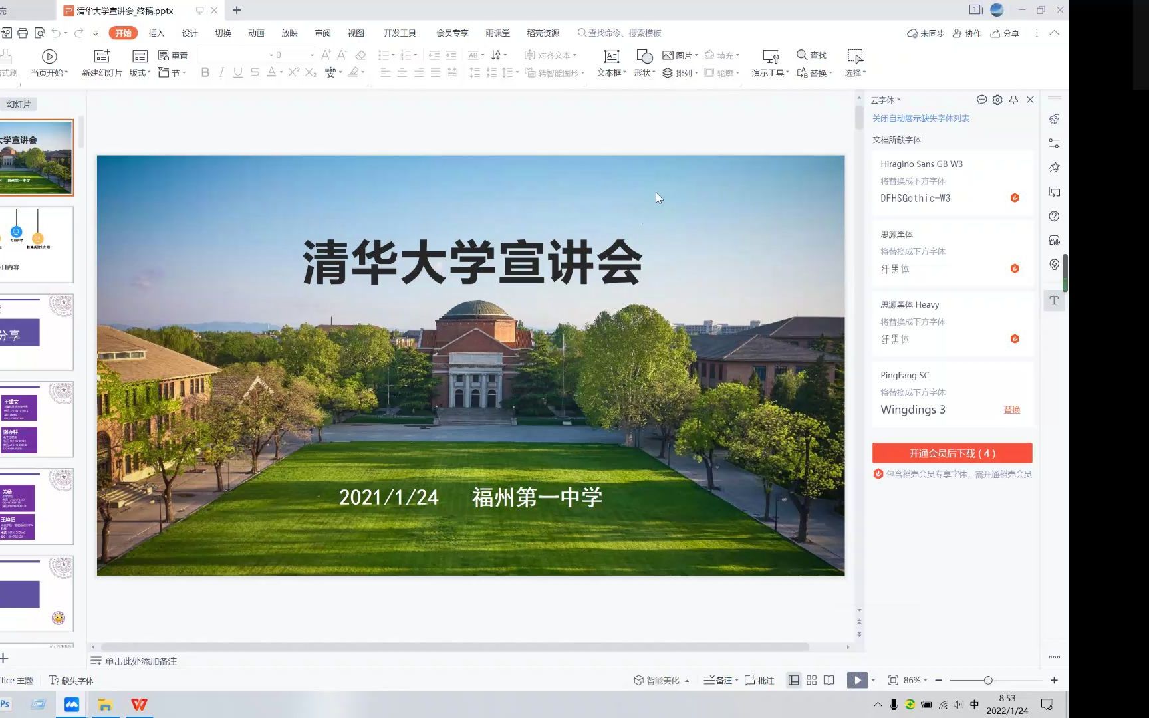Image resolution: width=1149 pixels, height=718 pixels.
Task: Click the zoom in plus button
Action: click(1054, 681)
